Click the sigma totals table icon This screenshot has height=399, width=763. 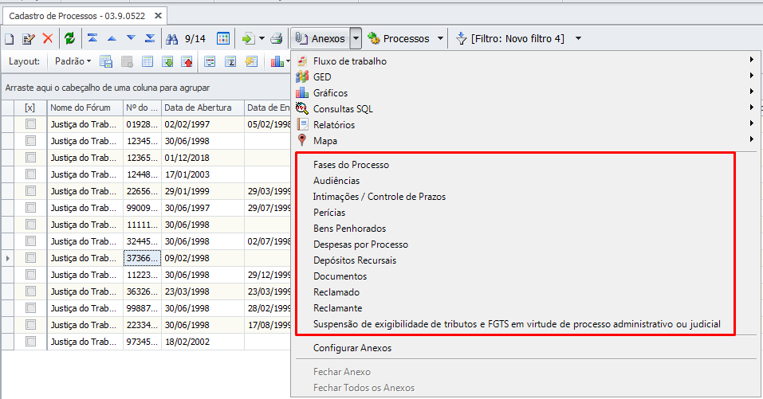(x=230, y=61)
